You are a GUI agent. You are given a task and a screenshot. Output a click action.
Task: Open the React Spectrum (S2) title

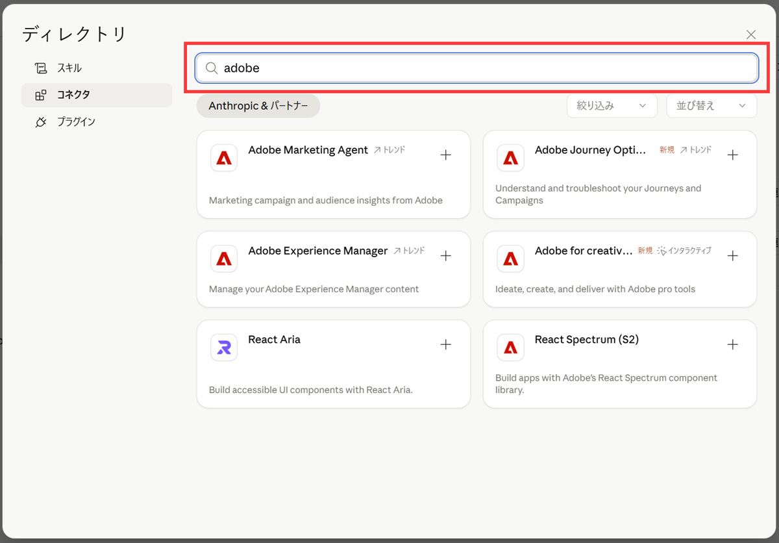(x=586, y=340)
